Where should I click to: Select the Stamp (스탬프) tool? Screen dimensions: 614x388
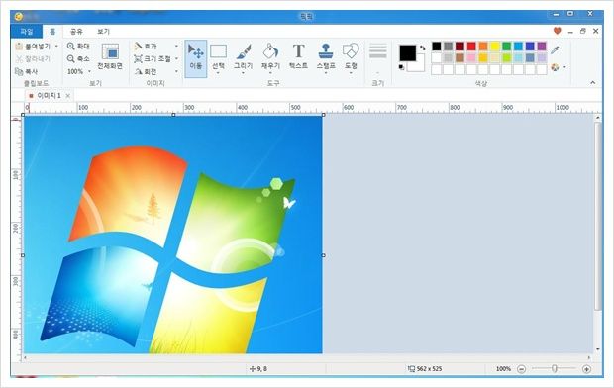[x=326, y=57]
